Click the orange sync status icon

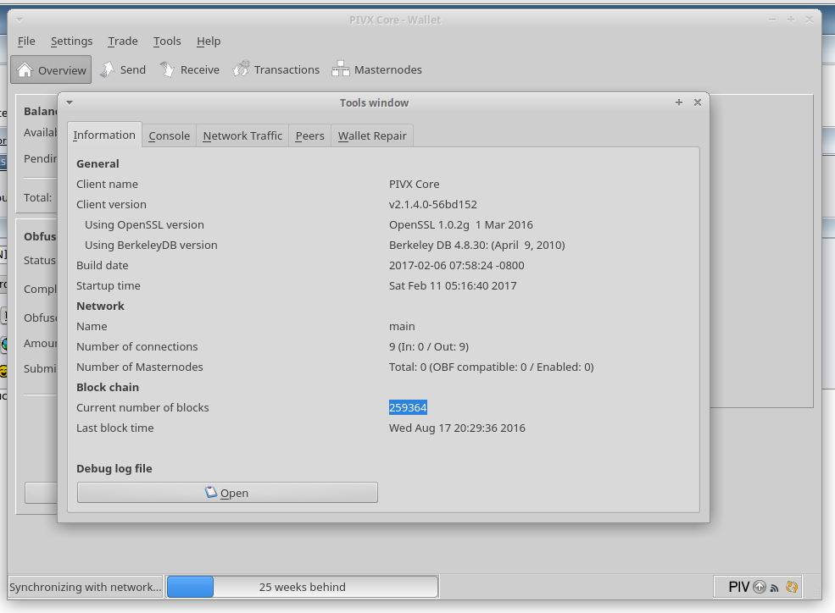click(792, 587)
